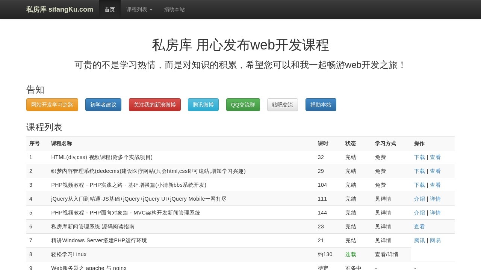Viewport: 481px width, 270px height.
Task: Click the 网站开发学习之路 orange button
Action: coord(52,105)
